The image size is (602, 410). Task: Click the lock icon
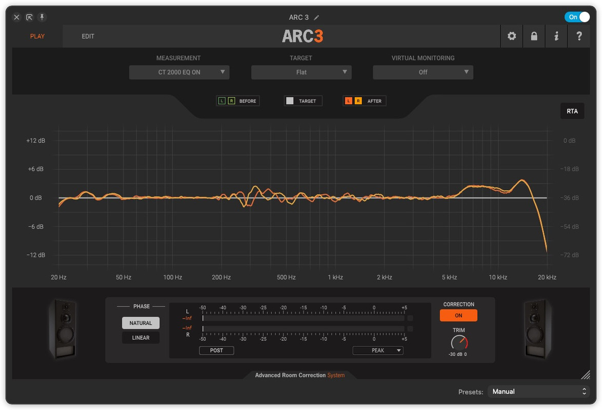534,36
